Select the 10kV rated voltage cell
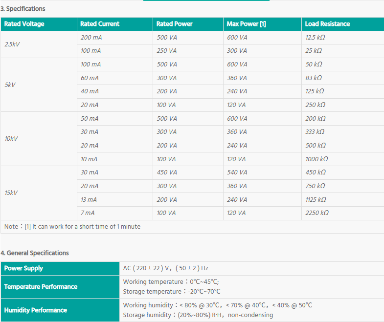 (11, 139)
